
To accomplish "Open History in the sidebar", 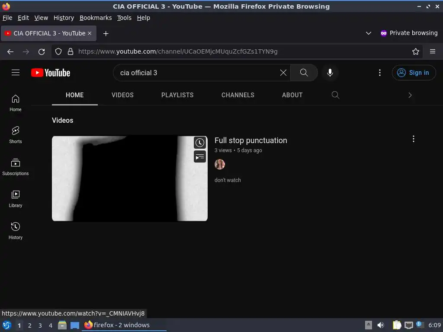I will click(x=16, y=231).
